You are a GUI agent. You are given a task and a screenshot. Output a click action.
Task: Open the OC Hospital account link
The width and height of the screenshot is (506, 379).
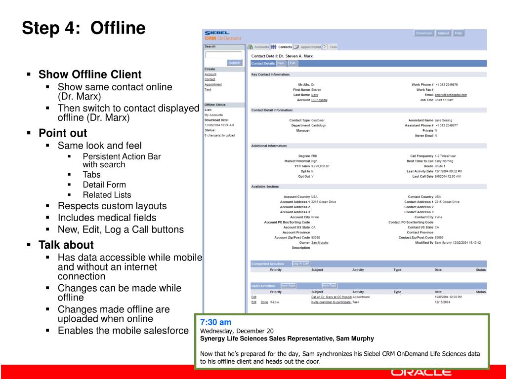coord(319,100)
